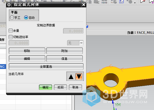The width and height of the screenshot is (154, 110).
Task: Enable the 余量 checkbox
Action: (11, 31)
